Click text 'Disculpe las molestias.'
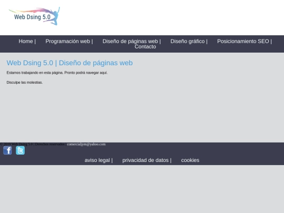Image resolution: width=284 pixels, height=213 pixels. [25, 83]
